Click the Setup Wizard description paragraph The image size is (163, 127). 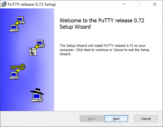[104, 50]
